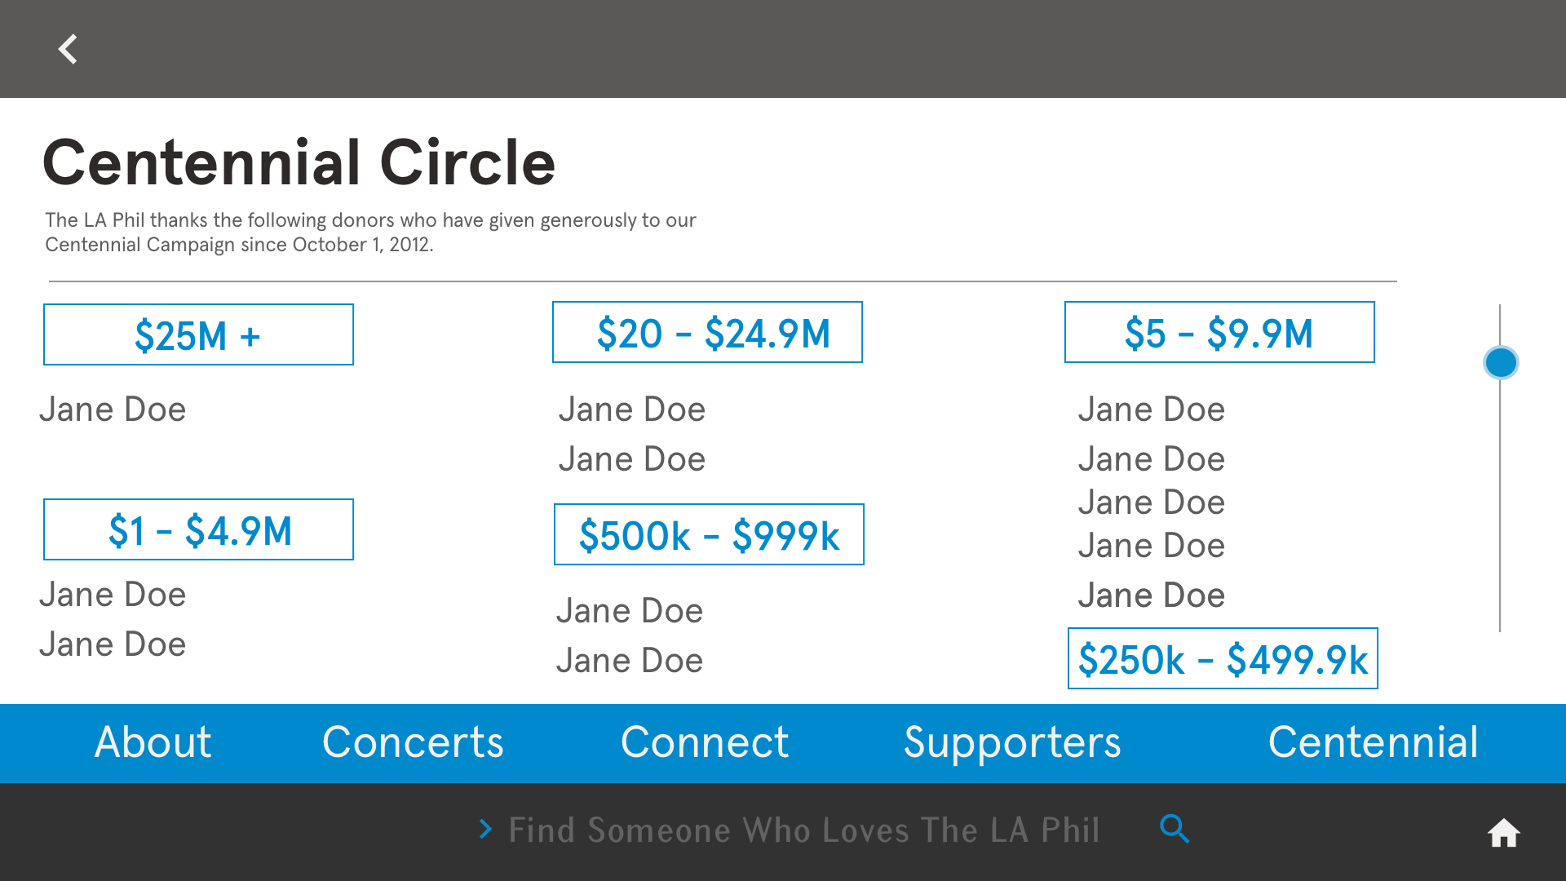This screenshot has width=1566, height=881.
Task: Click the chevron beside Find Someone text
Action: click(486, 829)
